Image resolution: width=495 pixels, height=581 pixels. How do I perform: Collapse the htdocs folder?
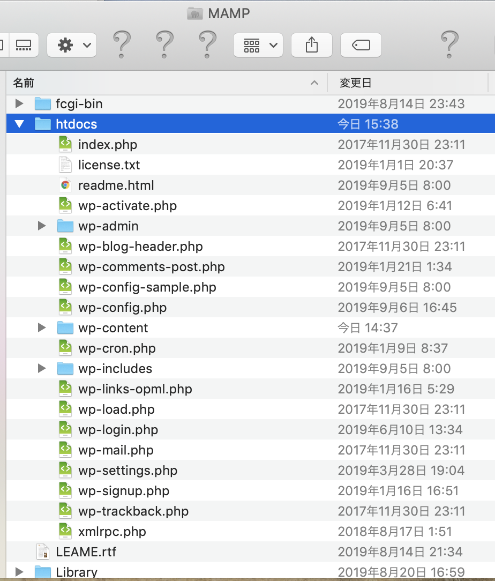click(x=19, y=124)
